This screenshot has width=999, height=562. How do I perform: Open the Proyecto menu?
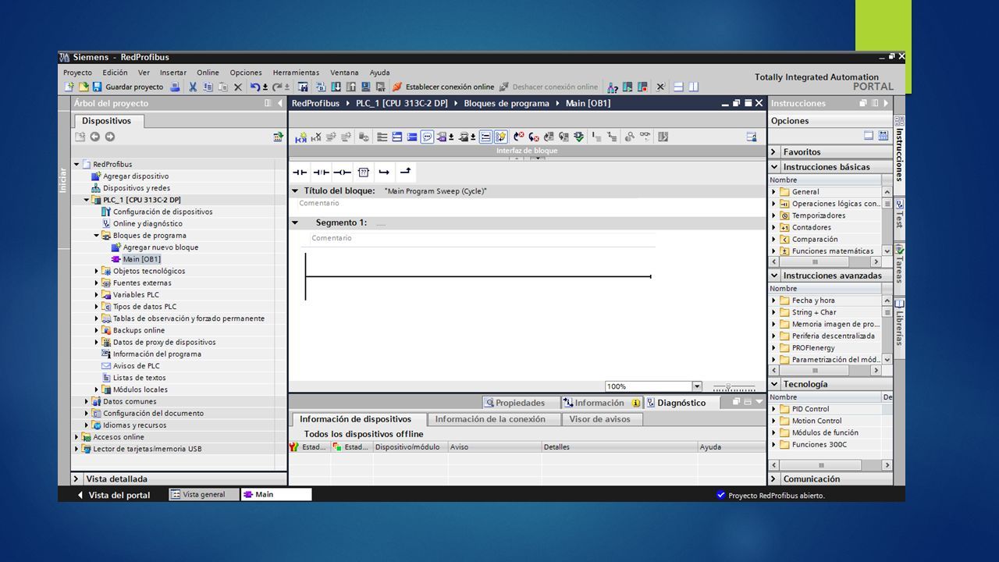coord(77,73)
